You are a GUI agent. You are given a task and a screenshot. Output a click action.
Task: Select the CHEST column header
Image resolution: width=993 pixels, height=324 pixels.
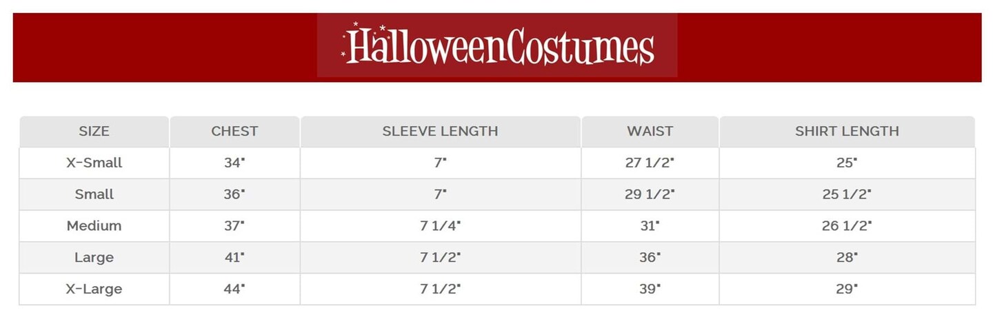coord(234,131)
